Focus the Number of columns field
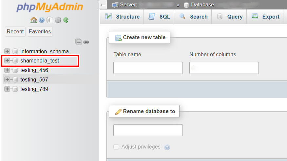This screenshot has width=287, height=161. 224,68
